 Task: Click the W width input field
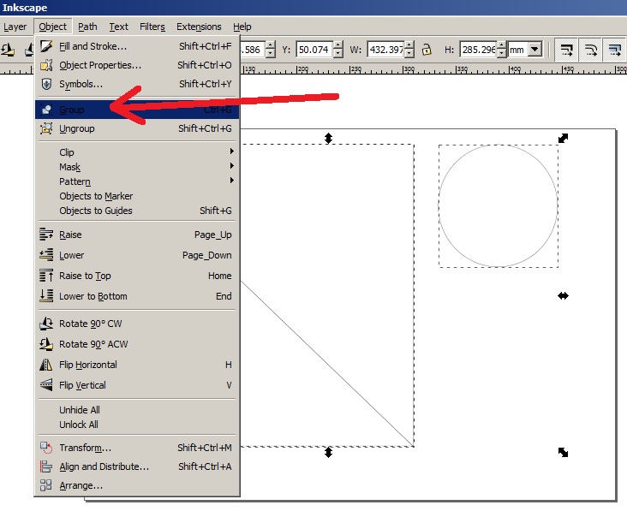coord(385,50)
